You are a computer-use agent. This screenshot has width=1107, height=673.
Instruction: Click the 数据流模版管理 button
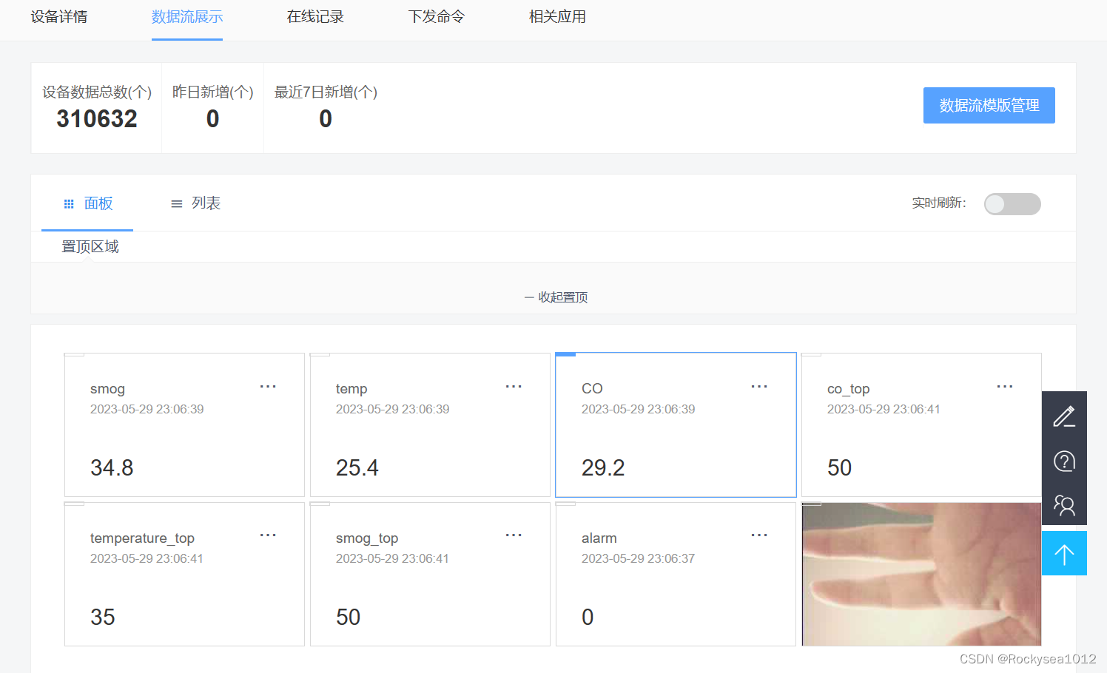989,105
